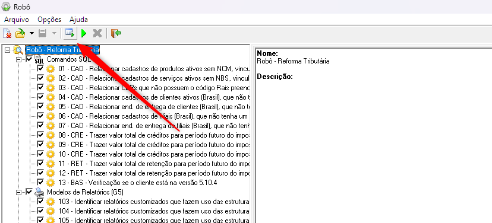Select the row 104 - Identificar relatórios customizados

click(x=154, y=211)
